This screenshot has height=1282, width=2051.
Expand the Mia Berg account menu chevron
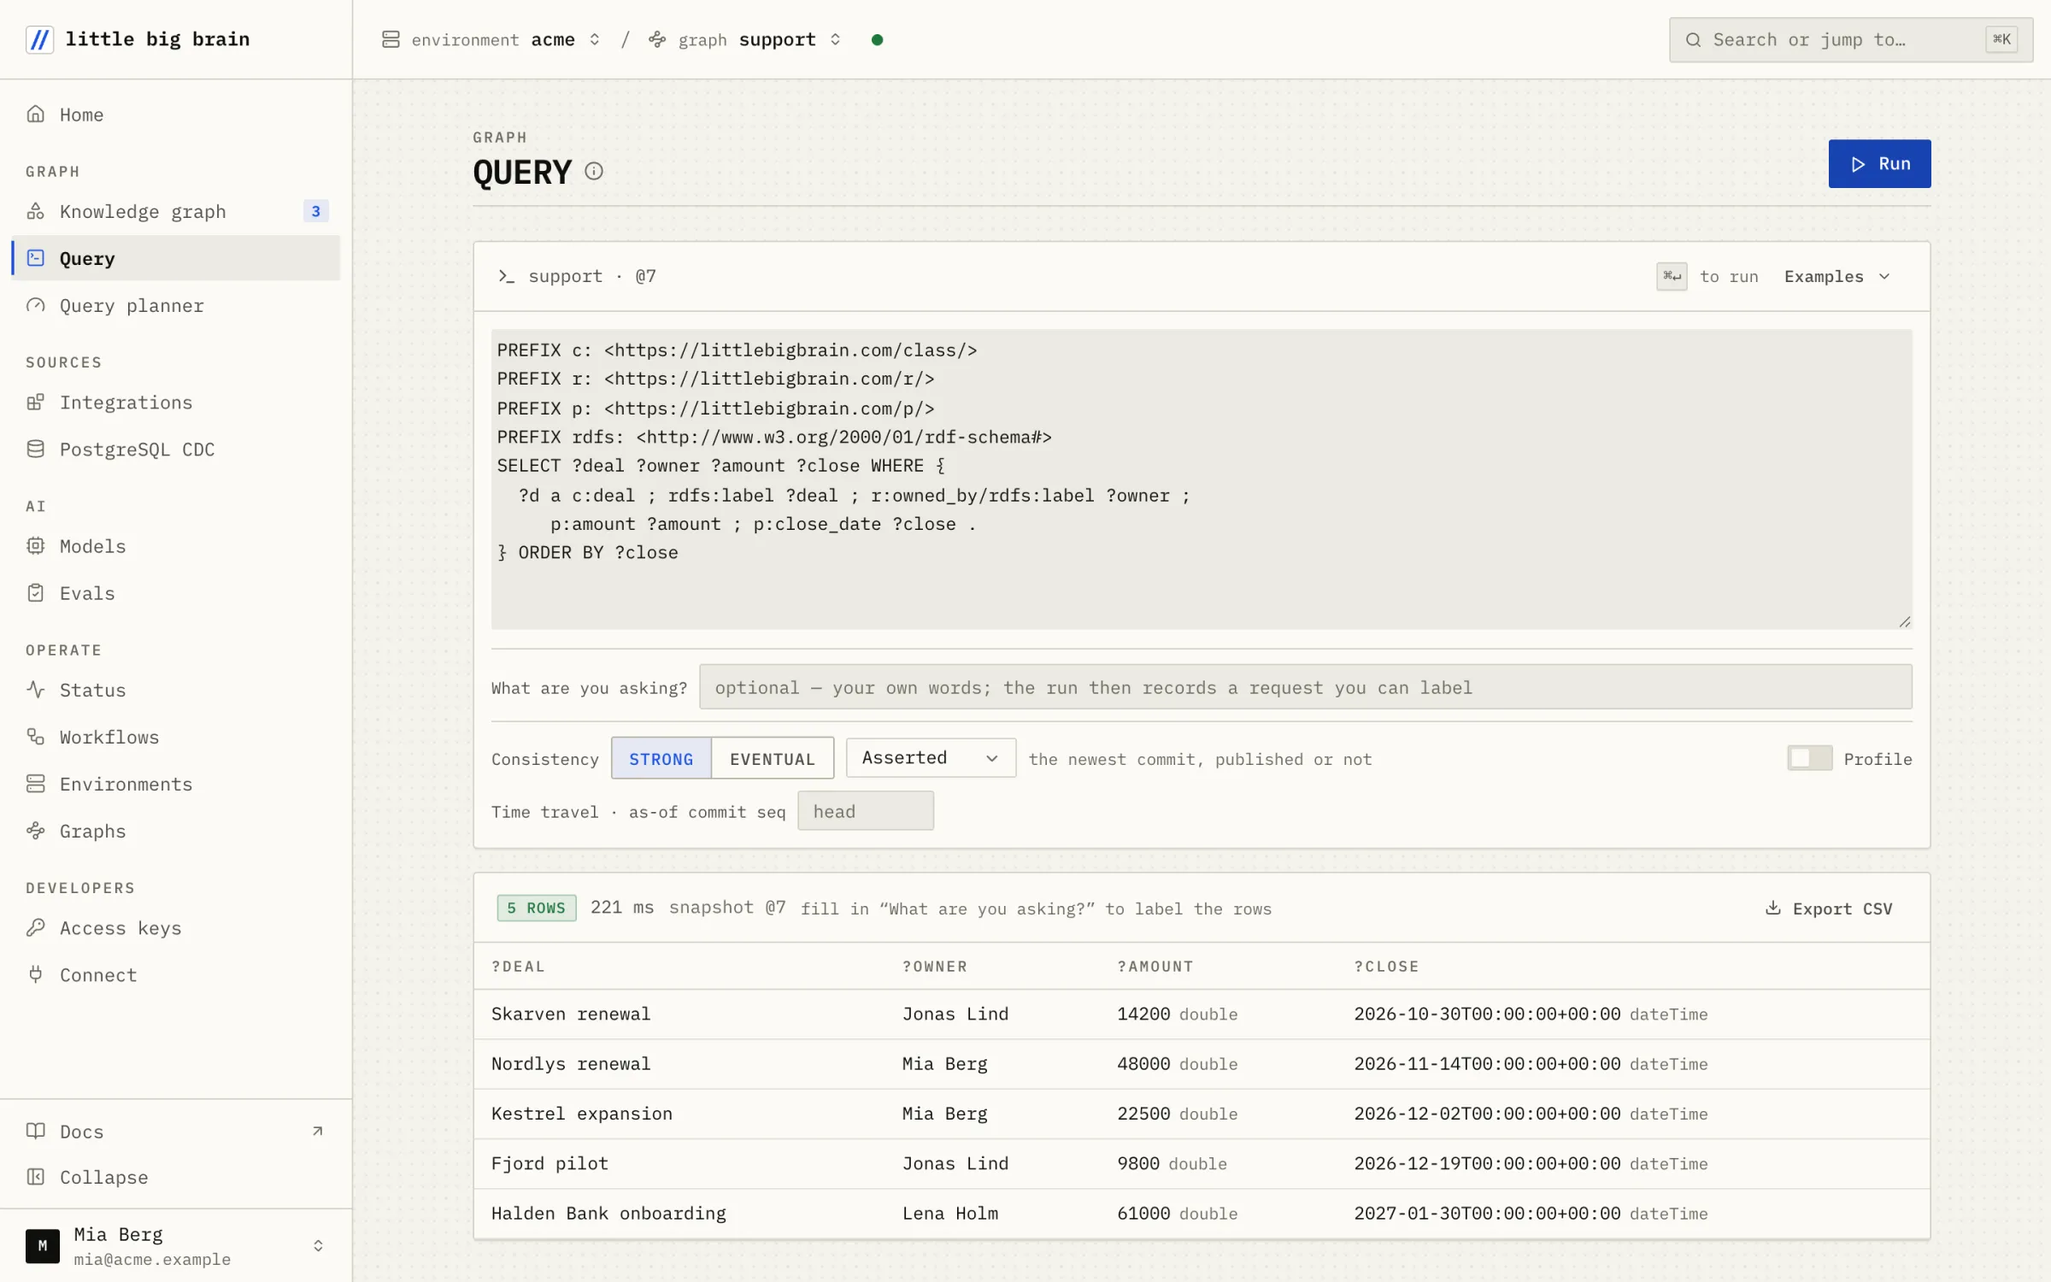pyautogui.click(x=318, y=1245)
